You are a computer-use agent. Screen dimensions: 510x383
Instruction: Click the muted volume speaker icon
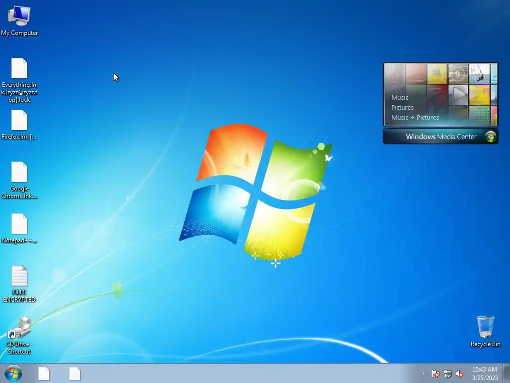pos(460,374)
